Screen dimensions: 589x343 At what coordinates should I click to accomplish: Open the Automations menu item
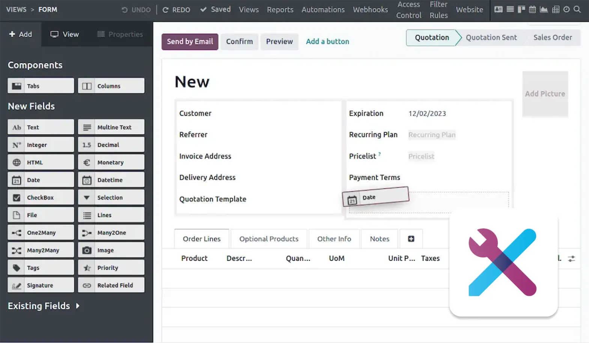323,9
